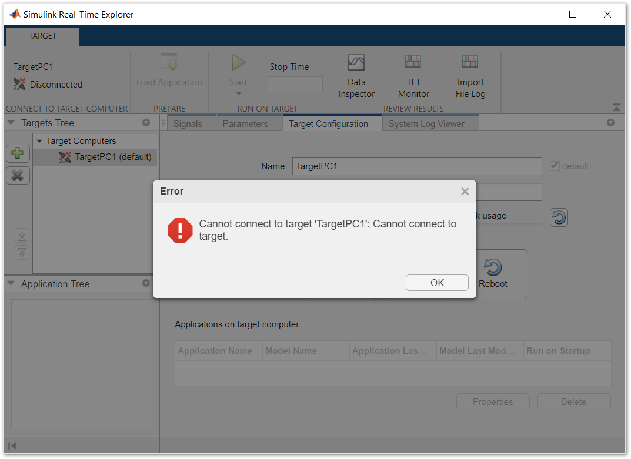Click the Application Name column header

click(x=219, y=351)
